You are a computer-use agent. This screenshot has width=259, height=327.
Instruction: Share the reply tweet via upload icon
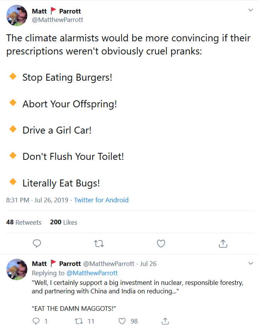[x=165, y=321]
